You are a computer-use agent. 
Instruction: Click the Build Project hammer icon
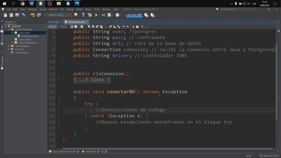[83, 15]
